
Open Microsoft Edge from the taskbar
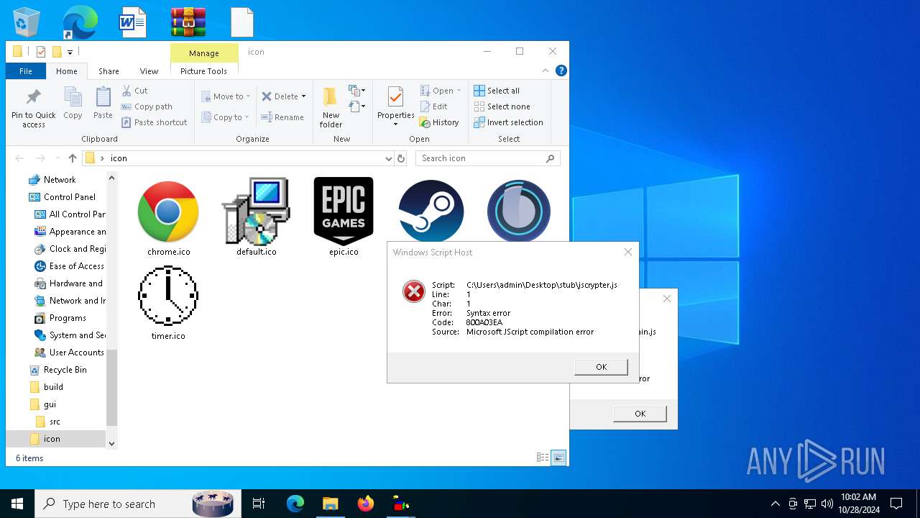coord(295,504)
